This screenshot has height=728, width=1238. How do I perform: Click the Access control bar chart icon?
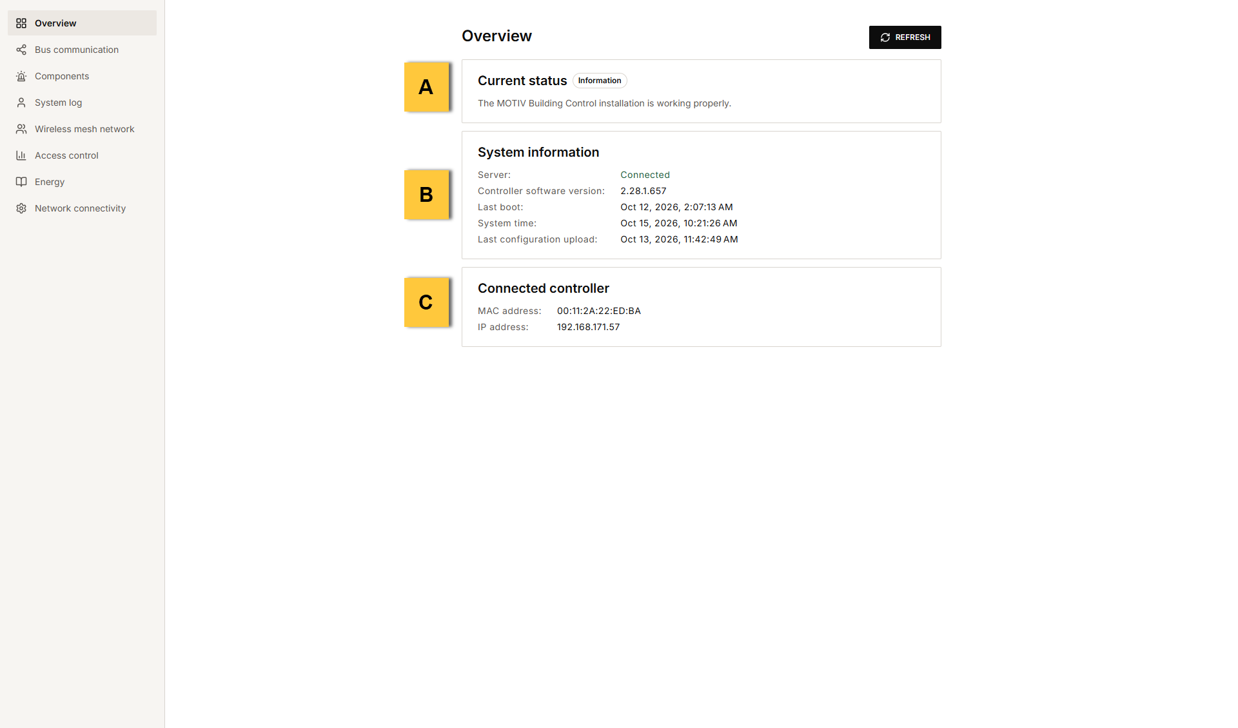(21, 155)
